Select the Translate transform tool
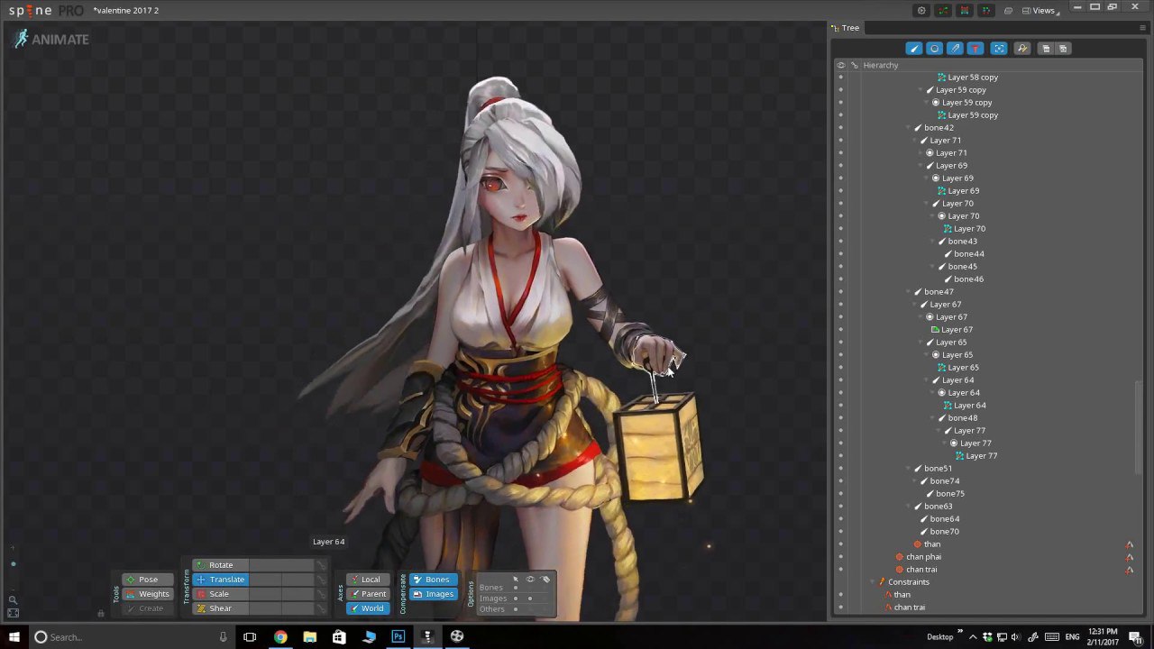Viewport: 1154px width, 649px height. (x=219, y=580)
